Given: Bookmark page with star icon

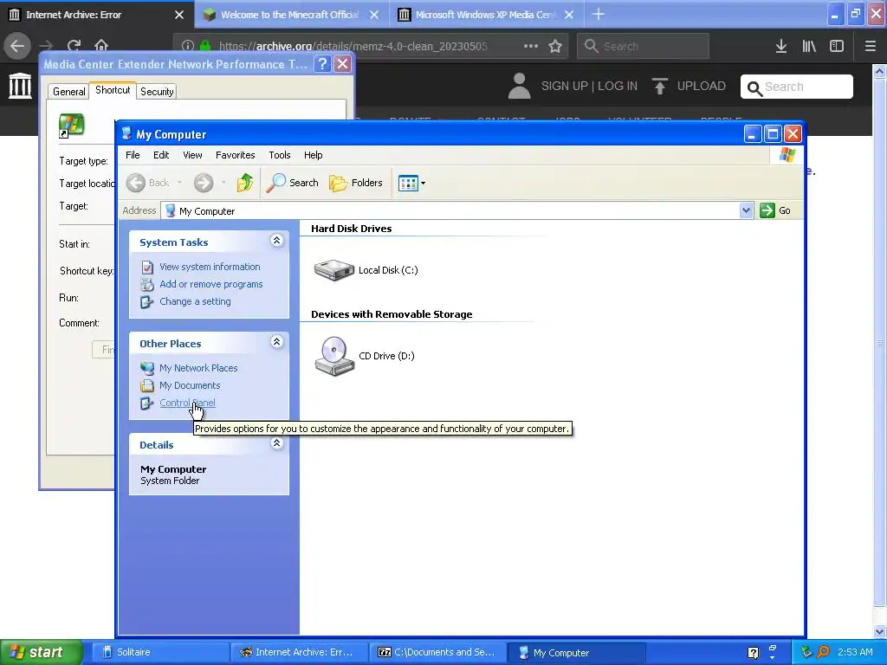Looking at the screenshot, I should coord(555,46).
